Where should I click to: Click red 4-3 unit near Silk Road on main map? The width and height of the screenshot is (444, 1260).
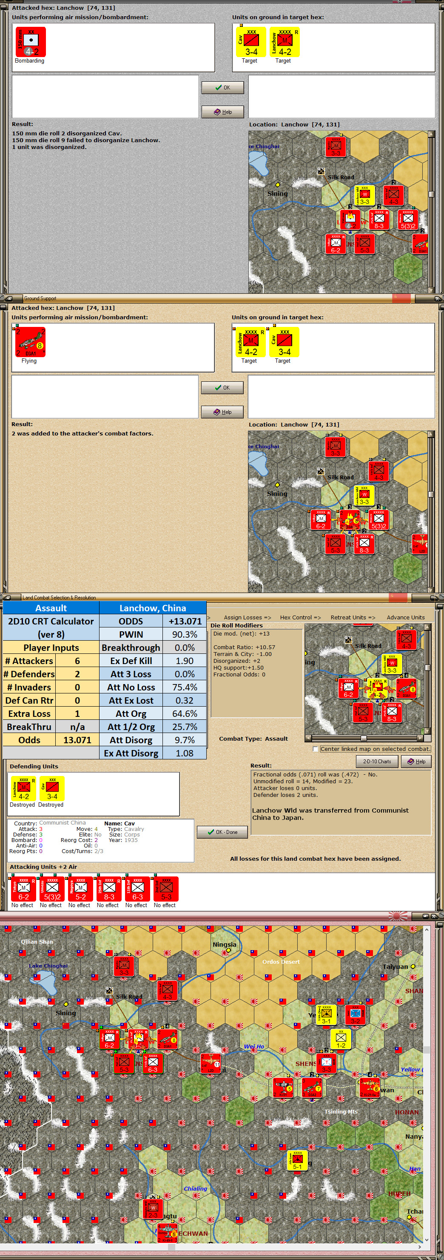[167, 990]
